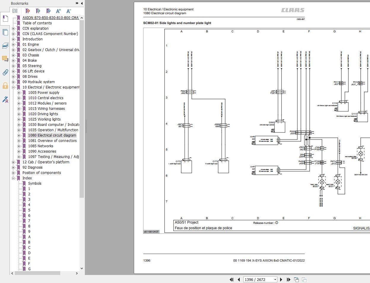This screenshot has width=370, height=283.
Task: Open Symbols index bookmark
Action: 35,184
